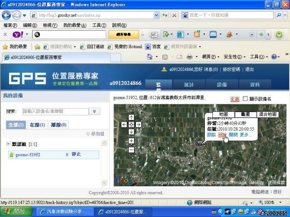The height and width of the screenshot is (217, 290).
Task: Open the recent pages dropdown beside Forward
Action: (x=24, y=15)
